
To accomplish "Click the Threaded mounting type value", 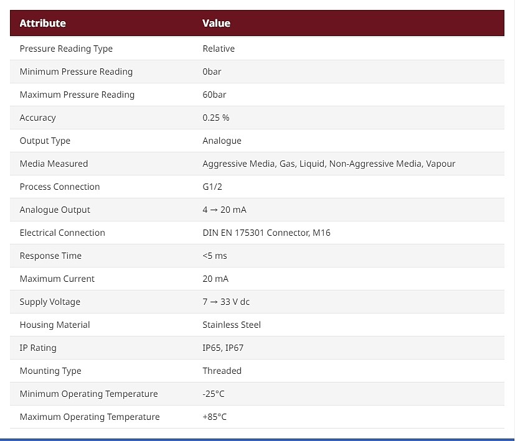I will pyautogui.click(x=222, y=371).
